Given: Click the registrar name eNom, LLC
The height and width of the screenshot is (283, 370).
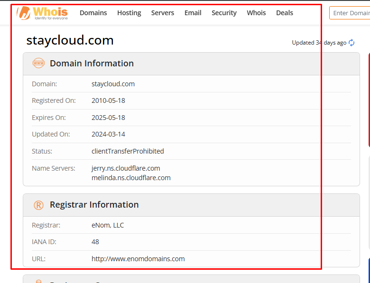Looking at the screenshot, I should tap(108, 225).
